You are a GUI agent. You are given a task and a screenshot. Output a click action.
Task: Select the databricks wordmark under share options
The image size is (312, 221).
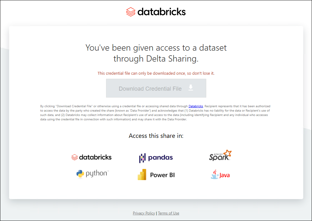(x=95, y=157)
